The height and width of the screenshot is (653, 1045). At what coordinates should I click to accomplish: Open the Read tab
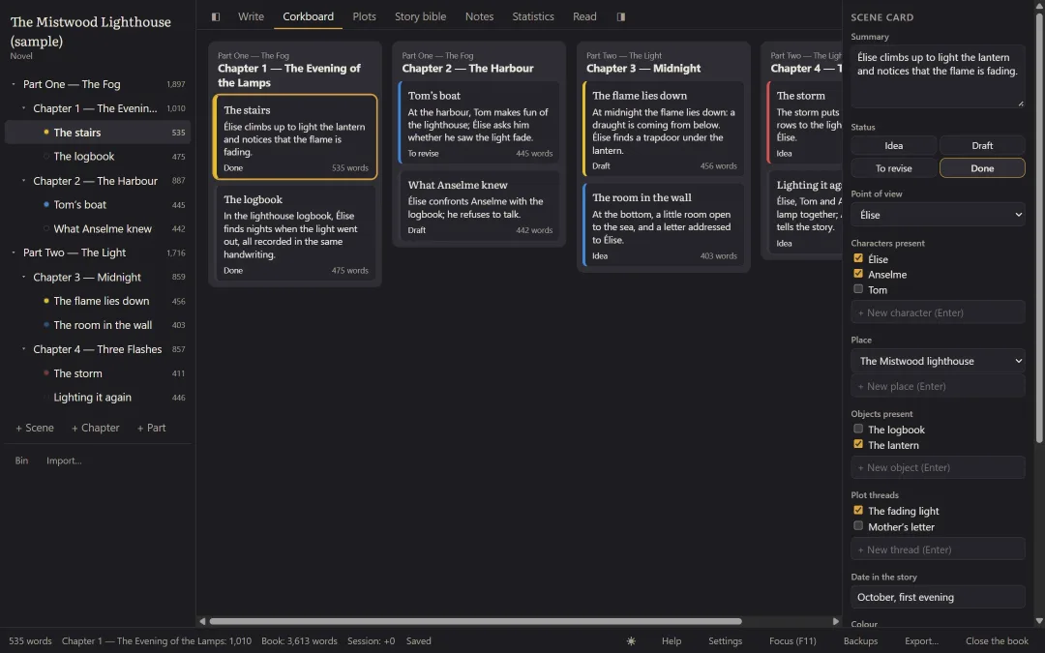[584, 16]
